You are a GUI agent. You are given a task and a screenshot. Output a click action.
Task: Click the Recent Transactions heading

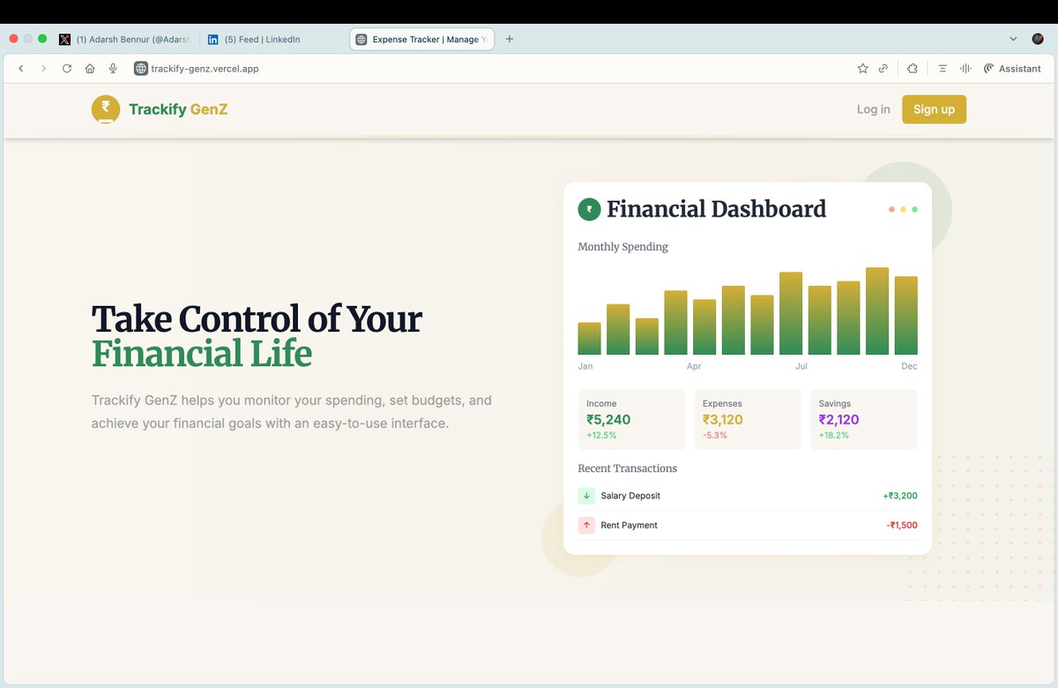[627, 468]
